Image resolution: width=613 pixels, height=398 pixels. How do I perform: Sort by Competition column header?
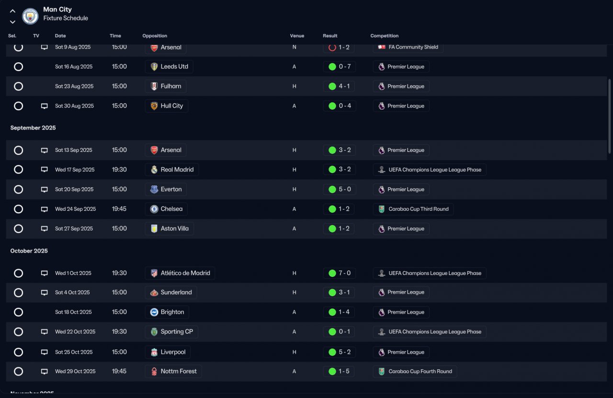coord(385,36)
